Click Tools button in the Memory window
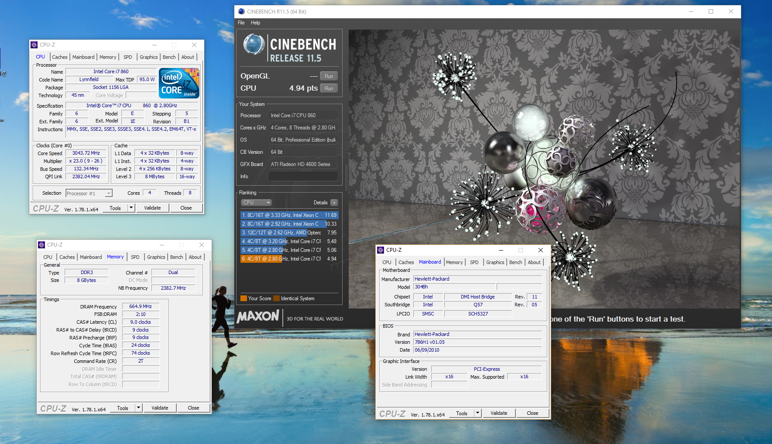Image resolution: width=772 pixels, height=444 pixels. 123,408
